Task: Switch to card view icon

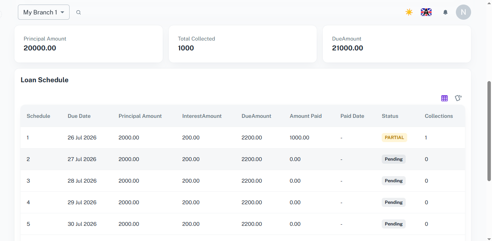Action: point(458,98)
